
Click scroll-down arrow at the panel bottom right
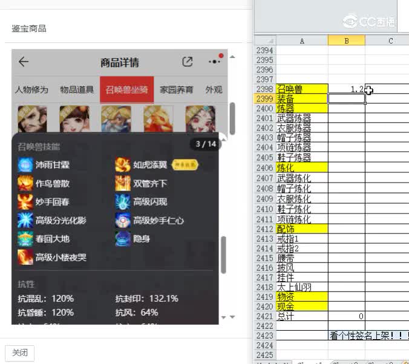click(x=232, y=317)
